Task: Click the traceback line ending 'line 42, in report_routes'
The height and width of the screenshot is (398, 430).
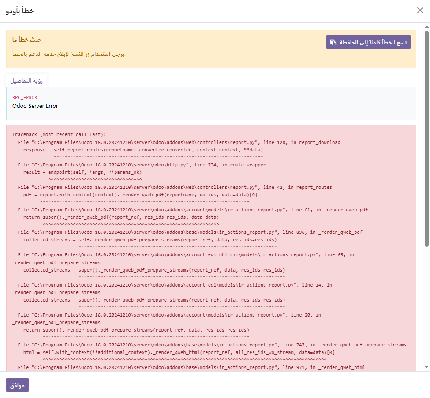Action: tap(175, 187)
